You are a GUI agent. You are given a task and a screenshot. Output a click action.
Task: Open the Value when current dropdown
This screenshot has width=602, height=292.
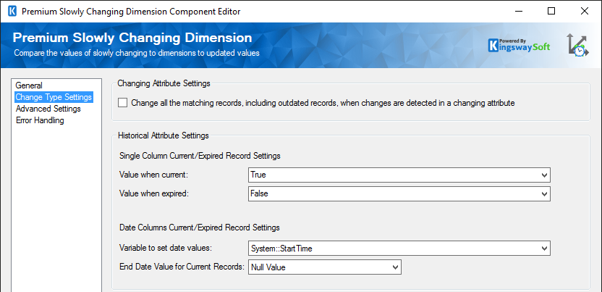pos(543,175)
